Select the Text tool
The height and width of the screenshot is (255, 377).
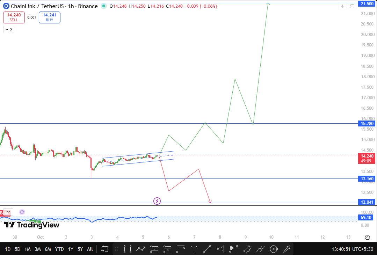coord(194,249)
